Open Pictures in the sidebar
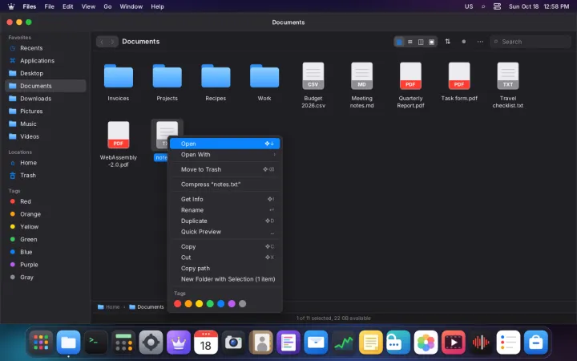Viewport: 577px width, 361px height. pyautogui.click(x=46, y=112)
